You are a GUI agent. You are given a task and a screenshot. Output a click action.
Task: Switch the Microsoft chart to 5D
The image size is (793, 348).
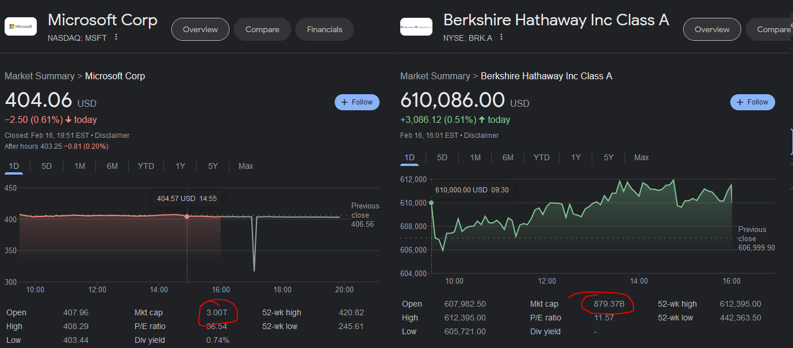coord(47,166)
